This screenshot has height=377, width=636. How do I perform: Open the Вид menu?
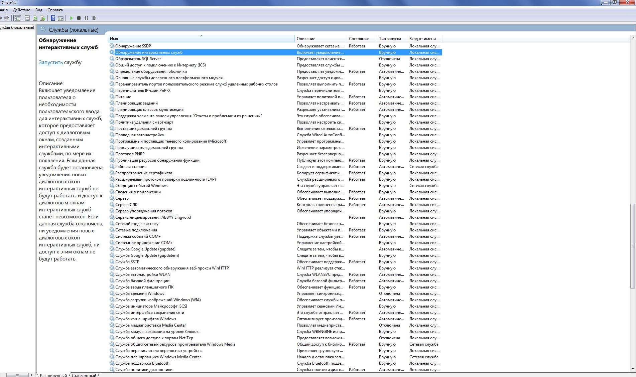pyautogui.click(x=39, y=10)
